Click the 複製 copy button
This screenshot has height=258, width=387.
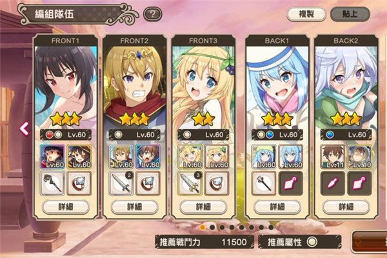click(x=306, y=14)
